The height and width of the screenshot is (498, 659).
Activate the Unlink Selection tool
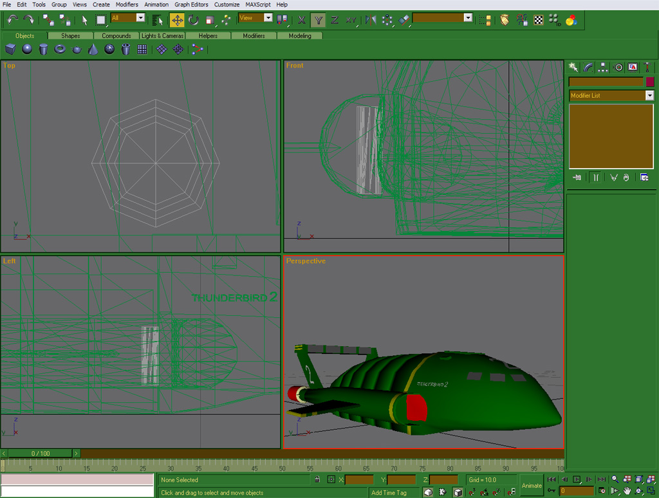coord(65,20)
